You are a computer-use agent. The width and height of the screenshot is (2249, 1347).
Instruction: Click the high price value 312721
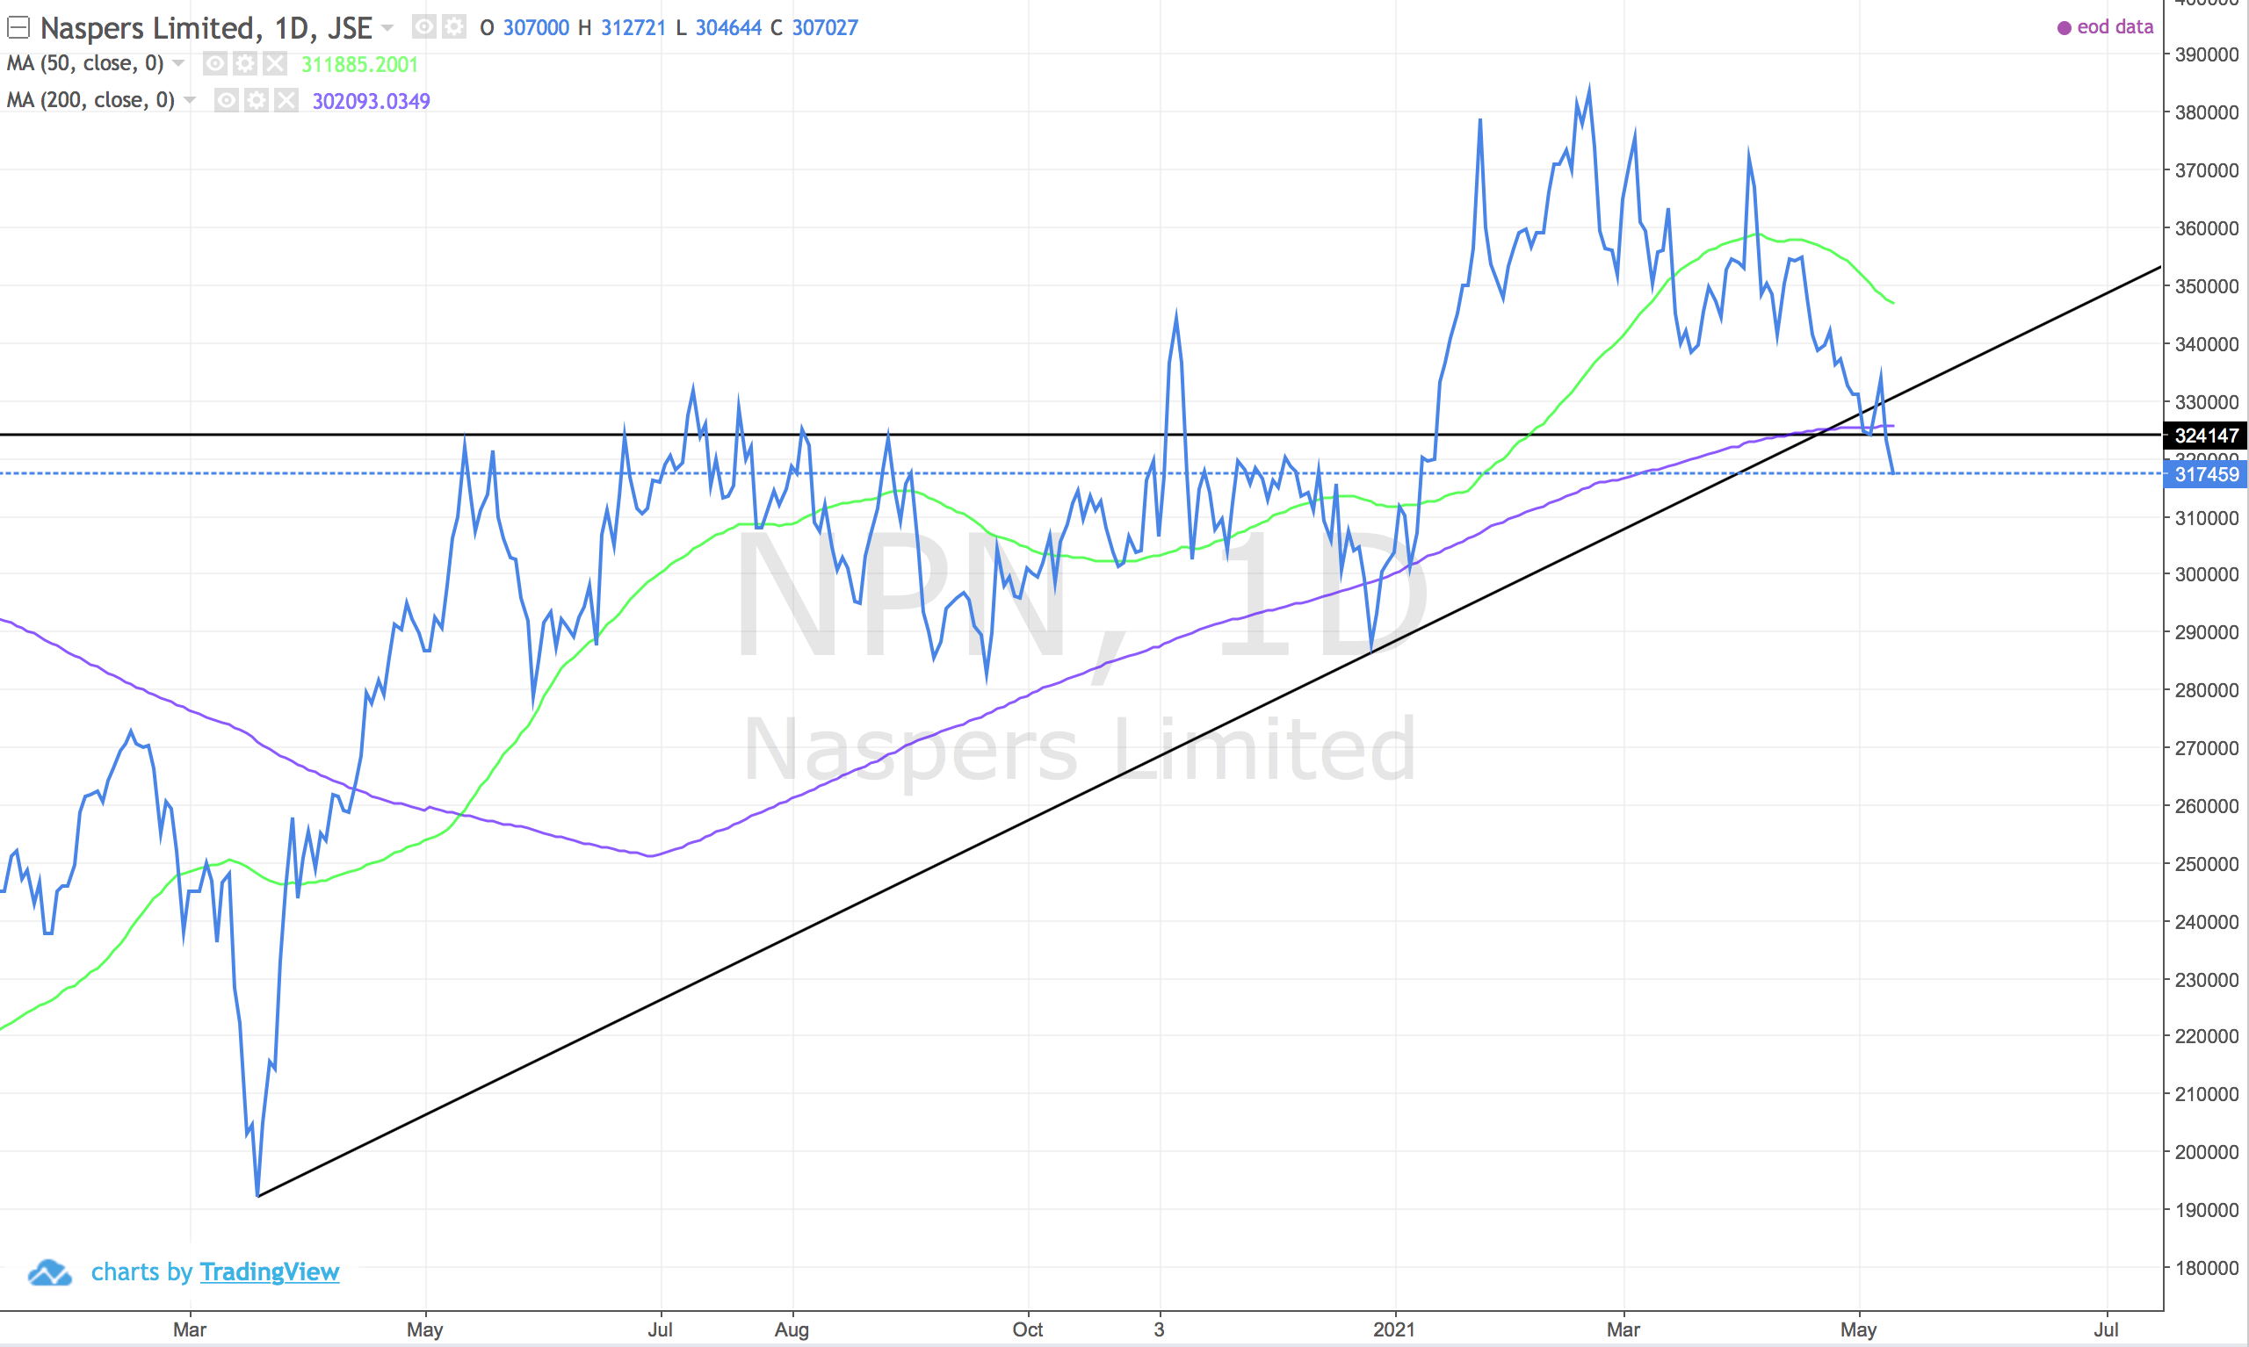(x=633, y=28)
